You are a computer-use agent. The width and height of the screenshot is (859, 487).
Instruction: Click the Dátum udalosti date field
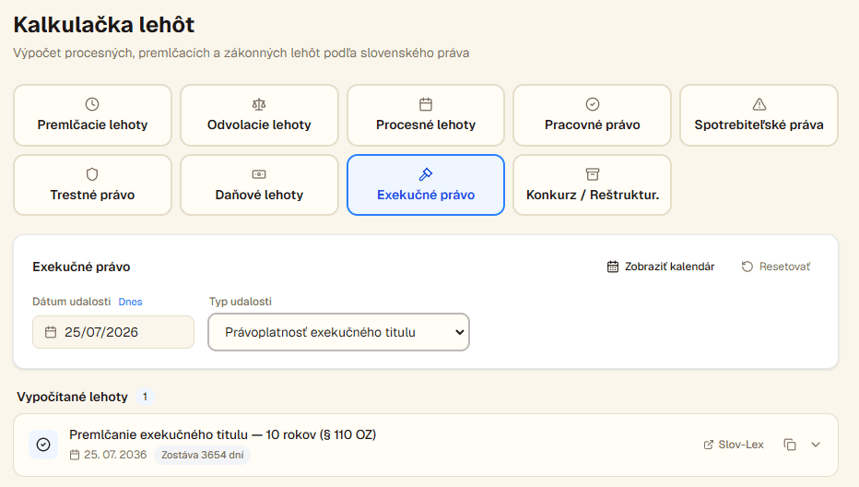113,332
